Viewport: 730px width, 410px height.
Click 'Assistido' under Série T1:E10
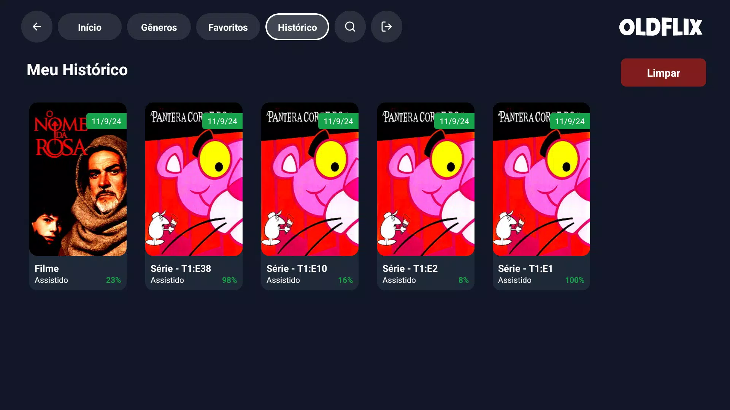pyautogui.click(x=283, y=280)
